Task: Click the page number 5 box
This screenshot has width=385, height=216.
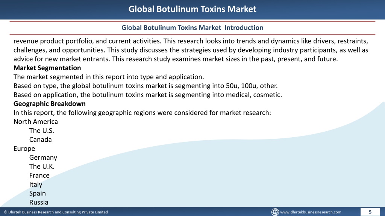Action: click(x=370, y=212)
